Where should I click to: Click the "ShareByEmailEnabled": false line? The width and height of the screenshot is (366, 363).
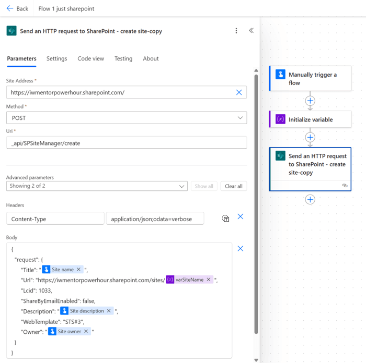58,301
